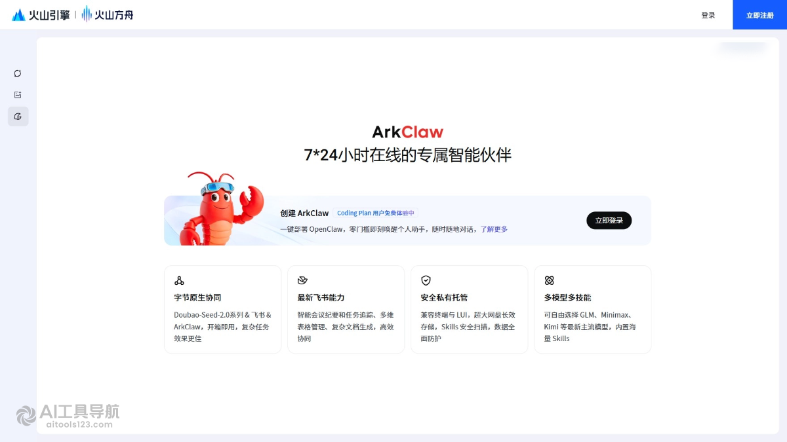Click the 一键部署 OpenClaw description text
787x442 pixels.
(379, 229)
